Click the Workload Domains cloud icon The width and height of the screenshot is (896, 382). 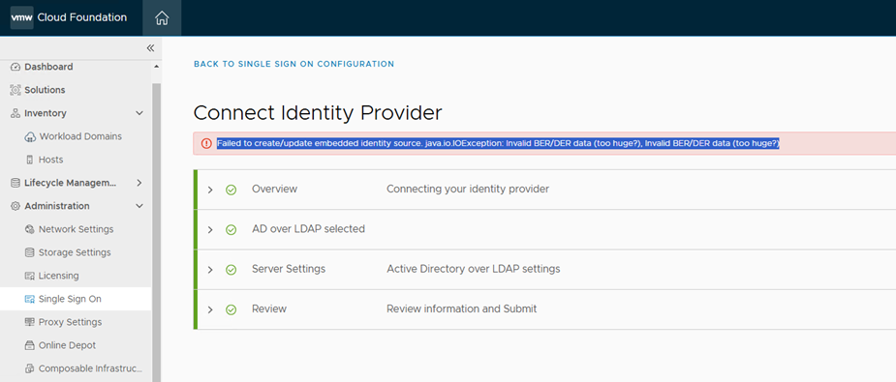pyautogui.click(x=30, y=136)
